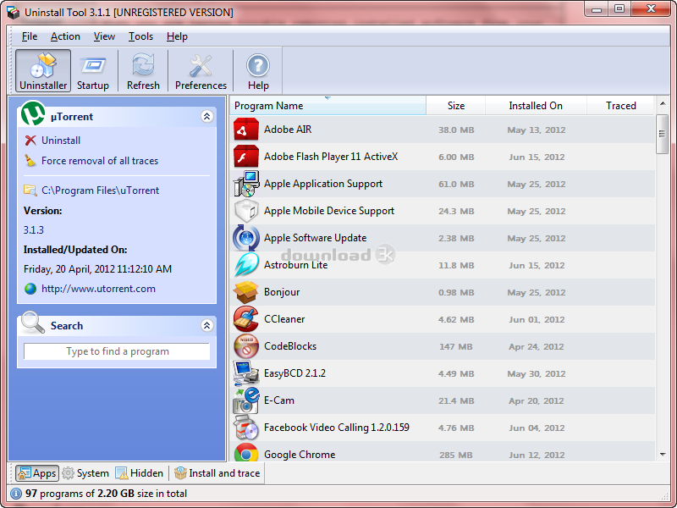Open the Preferences tool
The image size is (677, 508).
tap(201, 70)
